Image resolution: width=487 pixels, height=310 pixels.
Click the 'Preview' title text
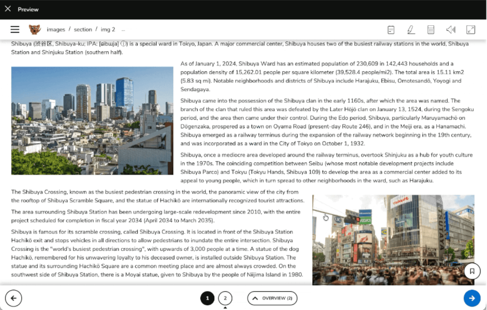coord(28,9)
